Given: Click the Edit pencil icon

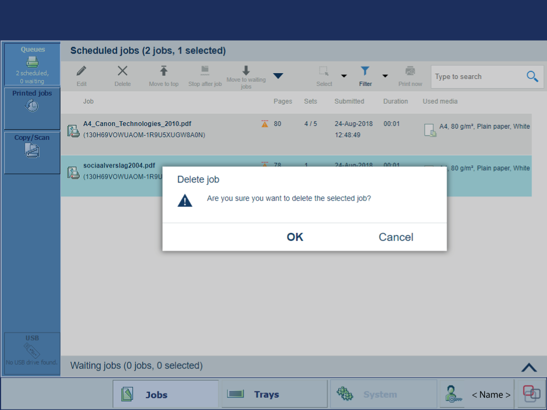Looking at the screenshot, I should 81,72.
